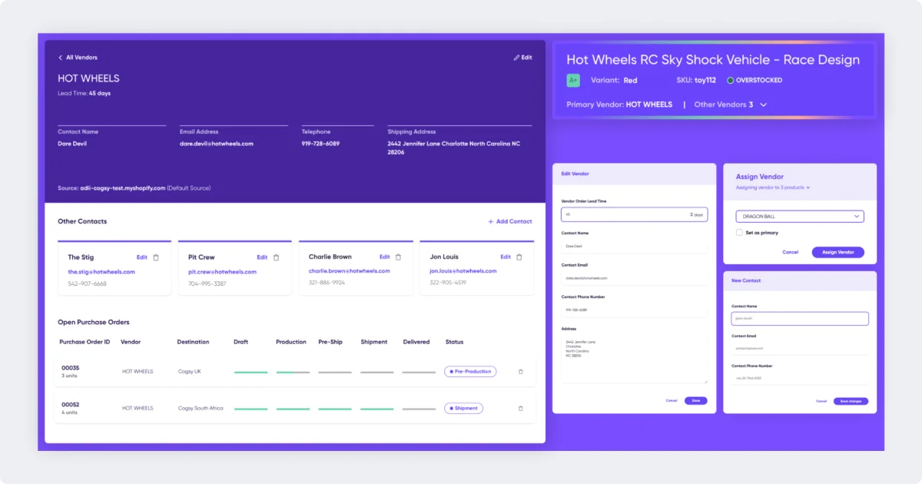Cancel the New Contact form

(x=821, y=401)
